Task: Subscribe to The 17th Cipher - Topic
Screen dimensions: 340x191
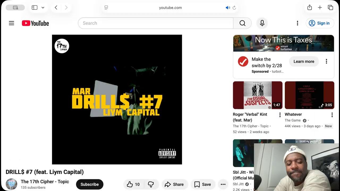Action: pos(90,184)
